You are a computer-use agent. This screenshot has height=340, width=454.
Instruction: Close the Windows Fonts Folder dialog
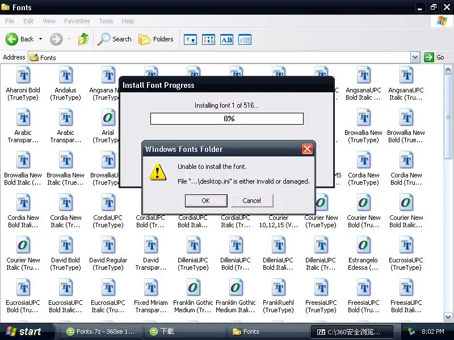[307, 149]
